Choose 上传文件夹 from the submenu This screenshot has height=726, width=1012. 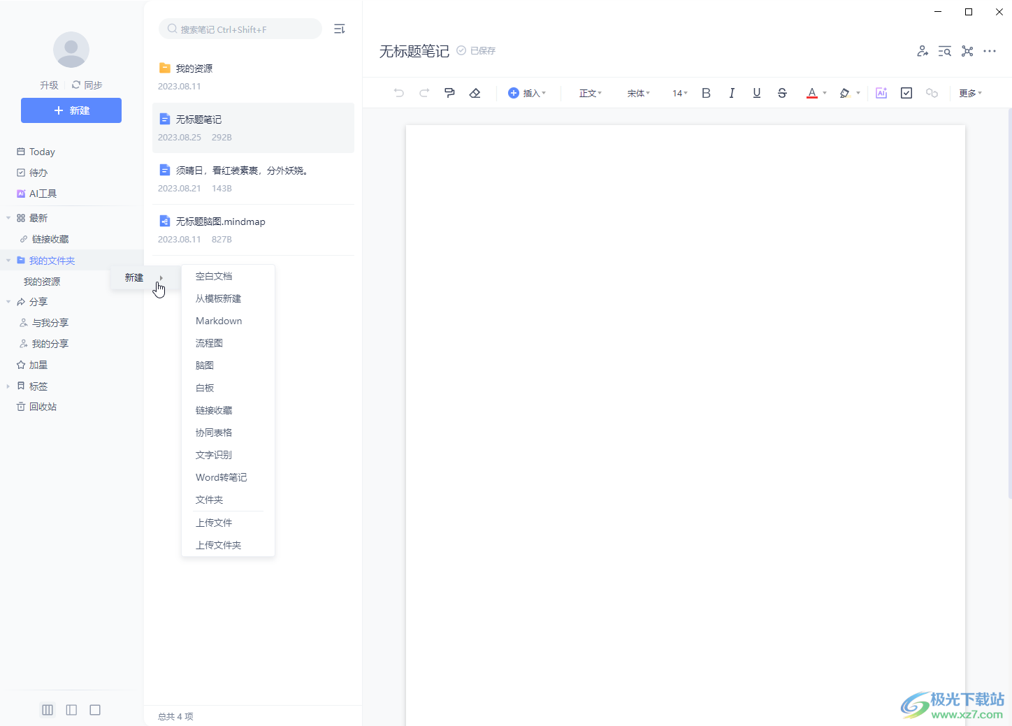(228, 545)
